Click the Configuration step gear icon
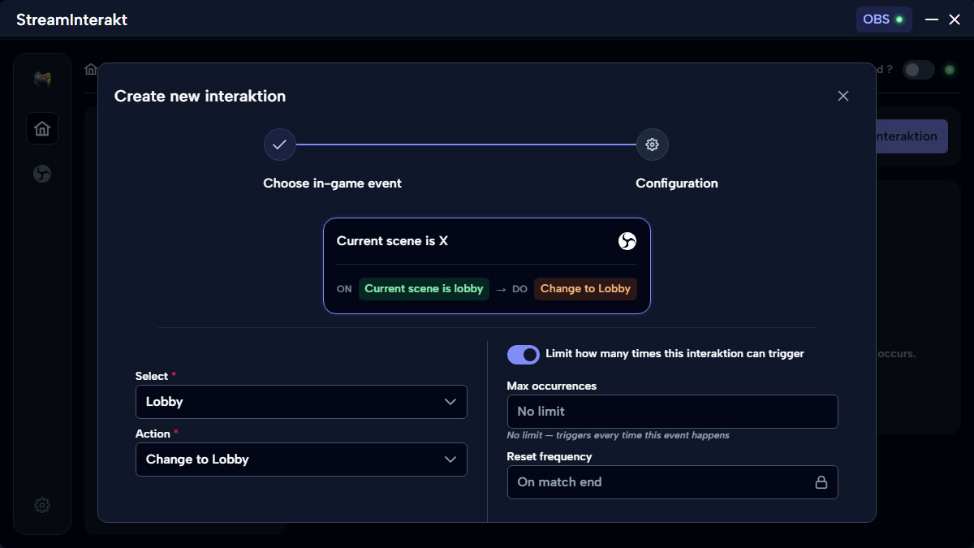The image size is (974, 548). pyautogui.click(x=652, y=145)
